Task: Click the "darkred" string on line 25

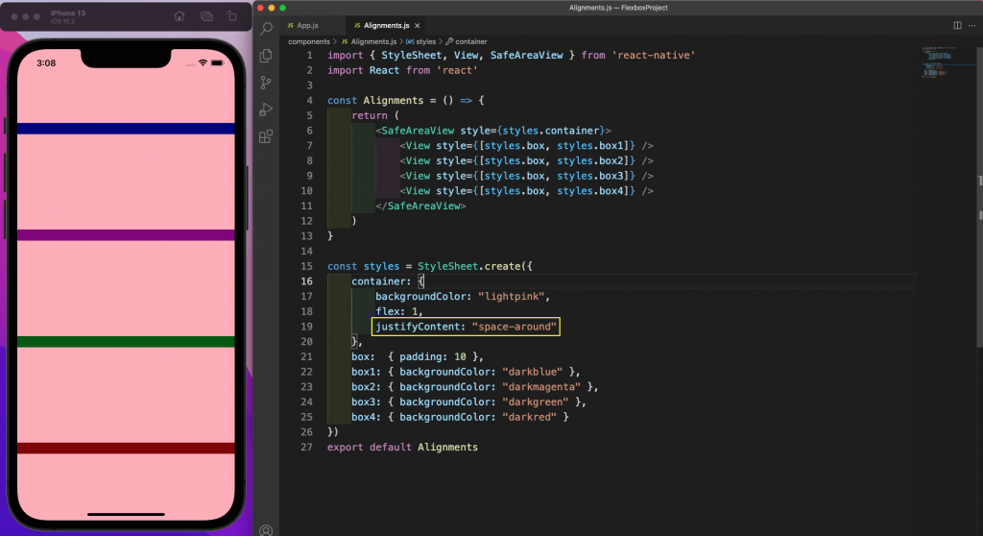Action: 529,417
